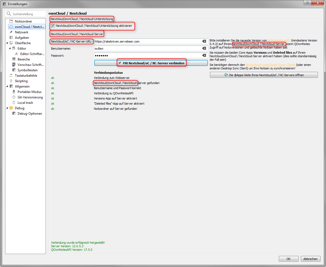Open Vorschau-Schriftarten via its preview icon

14,65
